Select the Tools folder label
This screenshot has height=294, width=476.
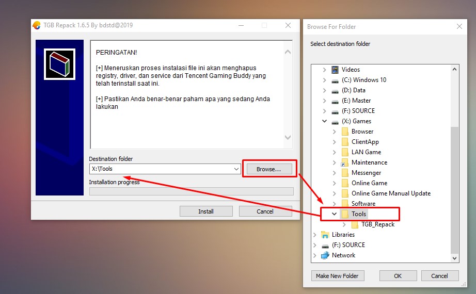(x=359, y=214)
